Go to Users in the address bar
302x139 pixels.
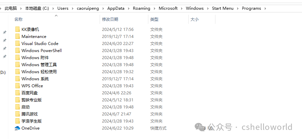[x=63, y=8]
